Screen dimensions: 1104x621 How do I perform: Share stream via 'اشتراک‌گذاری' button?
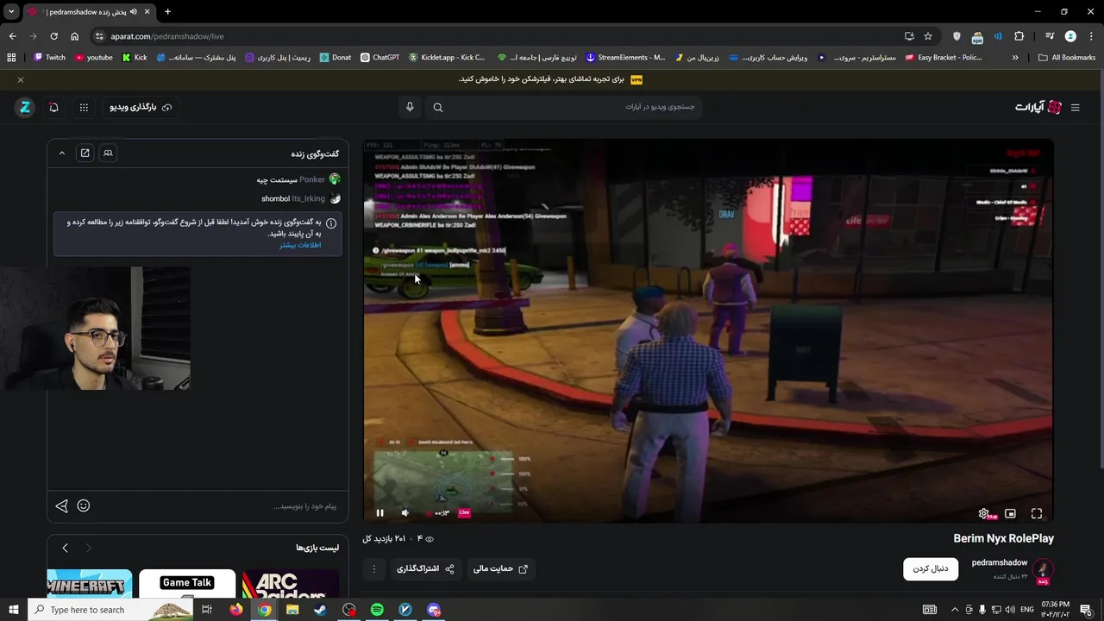coord(425,569)
